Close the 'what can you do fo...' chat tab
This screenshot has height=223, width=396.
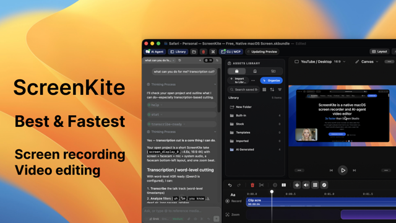click(173, 61)
